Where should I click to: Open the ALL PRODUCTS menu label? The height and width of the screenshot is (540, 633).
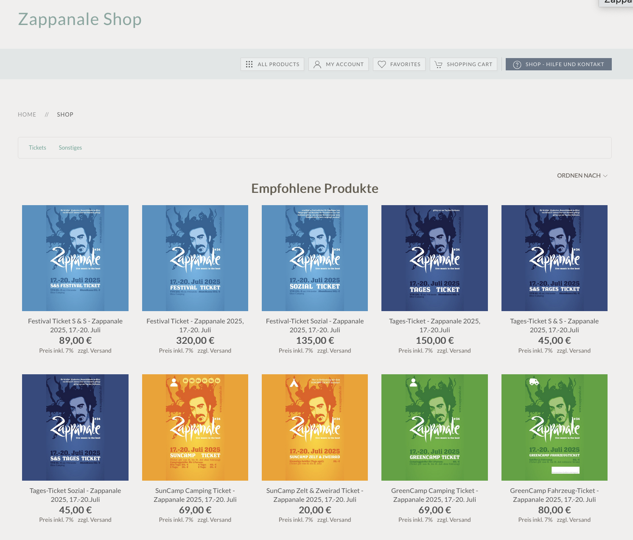click(278, 64)
